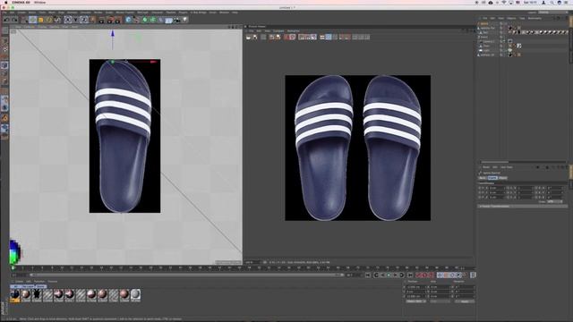573x322 pixels.
Task: Select the highlighted Move tool
Action: coord(33,20)
